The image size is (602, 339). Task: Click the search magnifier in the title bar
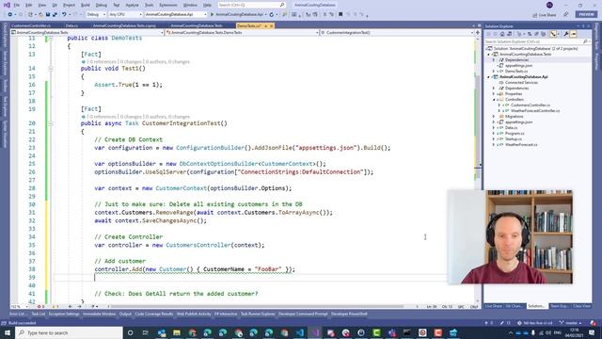pos(282,5)
